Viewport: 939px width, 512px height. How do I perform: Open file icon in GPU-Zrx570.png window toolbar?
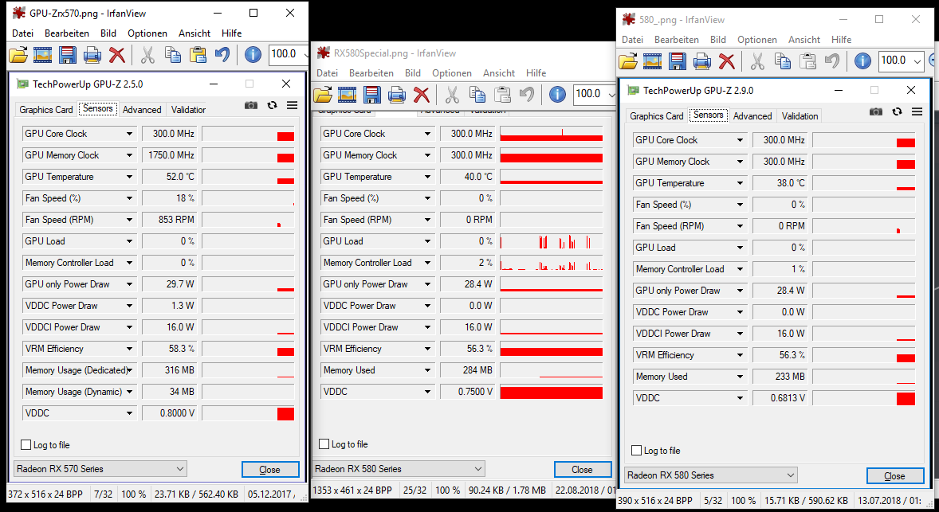click(x=18, y=55)
